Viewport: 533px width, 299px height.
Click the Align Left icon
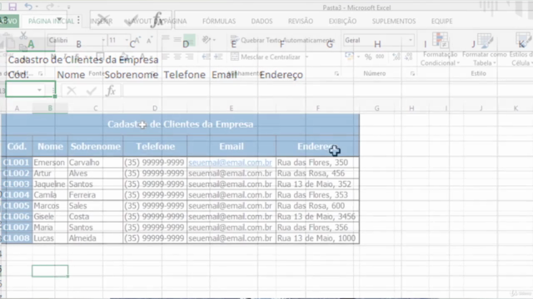coord(165,57)
